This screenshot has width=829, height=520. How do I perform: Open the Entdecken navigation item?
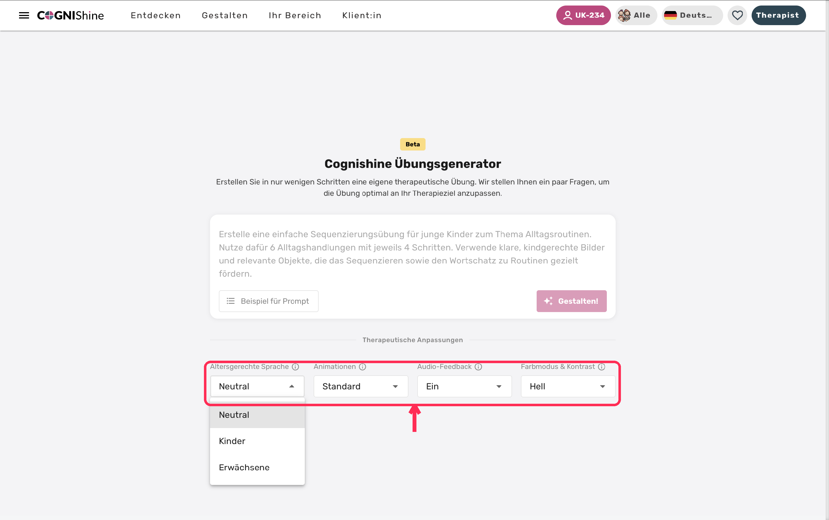(x=156, y=15)
